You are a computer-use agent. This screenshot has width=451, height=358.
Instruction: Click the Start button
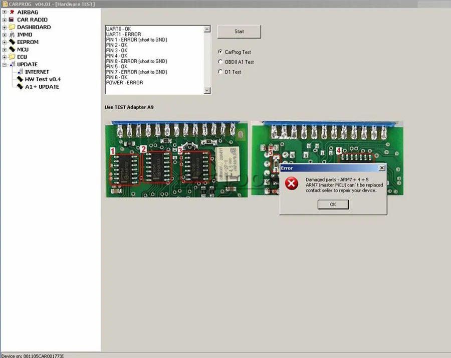239,32
